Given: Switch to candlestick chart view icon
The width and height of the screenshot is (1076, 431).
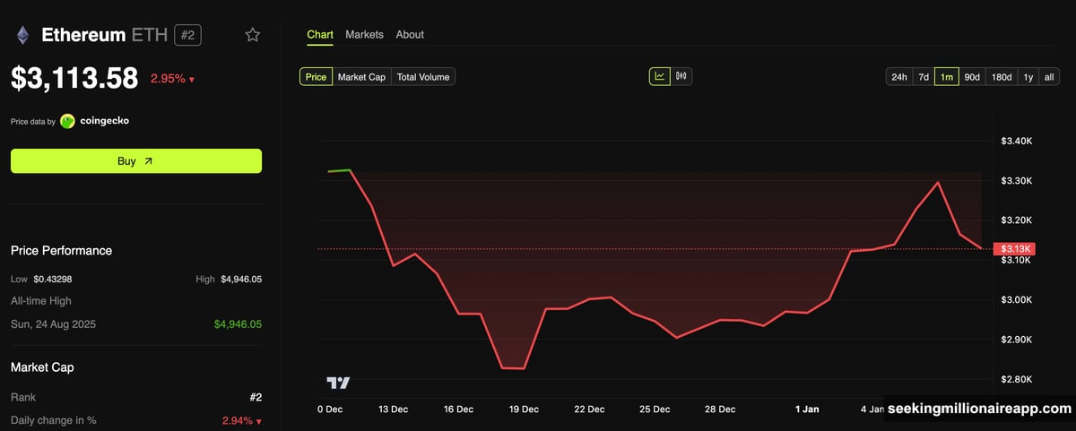Looking at the screenshot, I should tap(681, 76).
